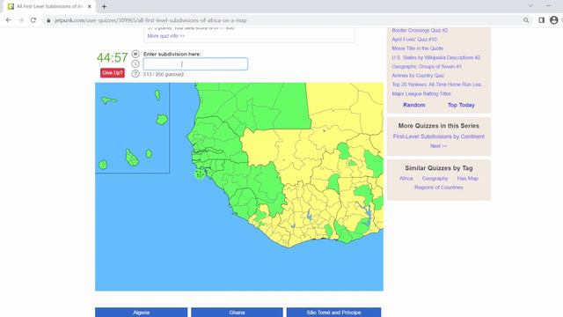The image size is (563, 317).
Task: Select the Ghana answer column header
Action: (237, 313)
